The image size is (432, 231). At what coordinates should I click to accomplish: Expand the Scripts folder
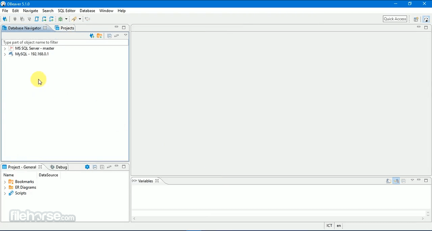(5, 193)
